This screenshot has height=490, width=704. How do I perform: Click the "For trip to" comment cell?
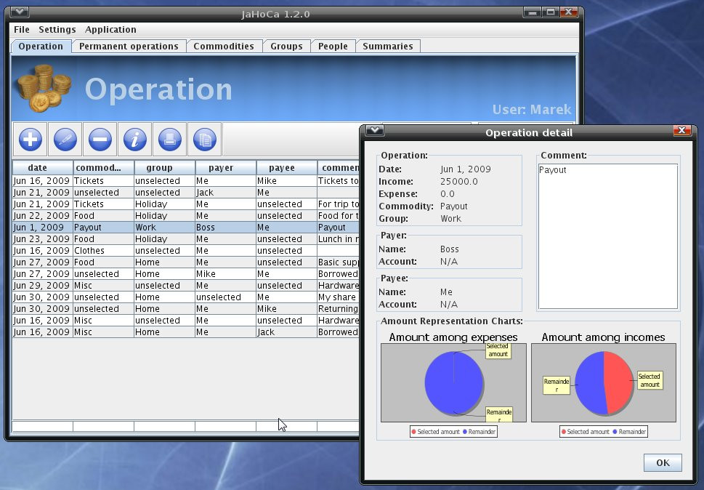339,204
